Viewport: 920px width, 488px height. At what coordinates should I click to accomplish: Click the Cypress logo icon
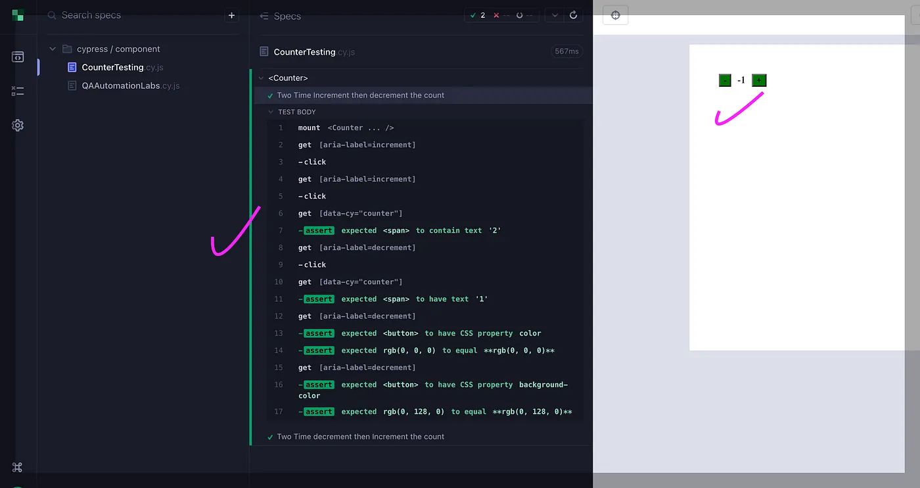tap(18, 14)
